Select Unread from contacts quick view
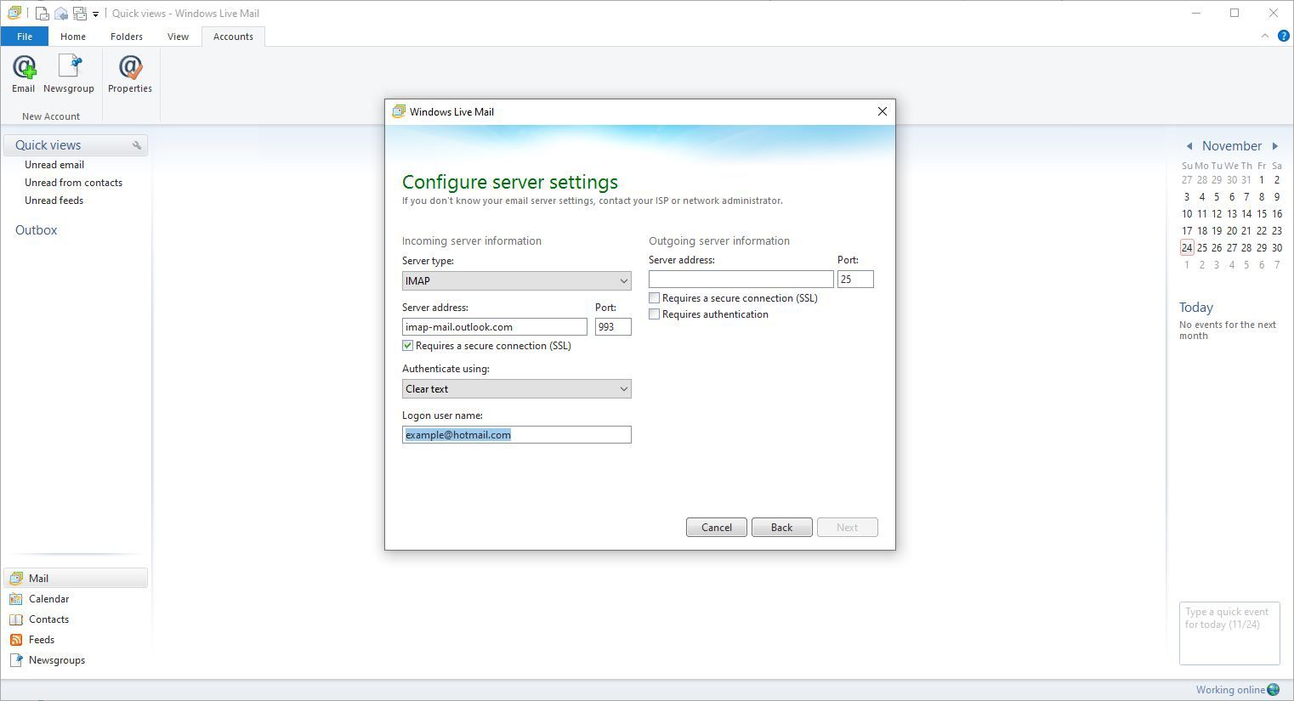The width and height of the screenshot is (1294, 701). click(73, 183)
